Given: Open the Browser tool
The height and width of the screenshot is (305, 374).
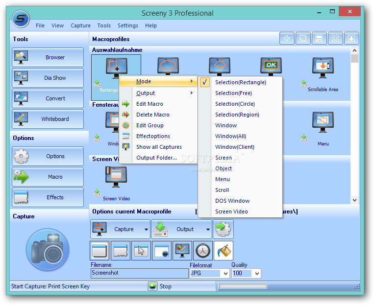Looking at the screenshot, I should [48, 57].
